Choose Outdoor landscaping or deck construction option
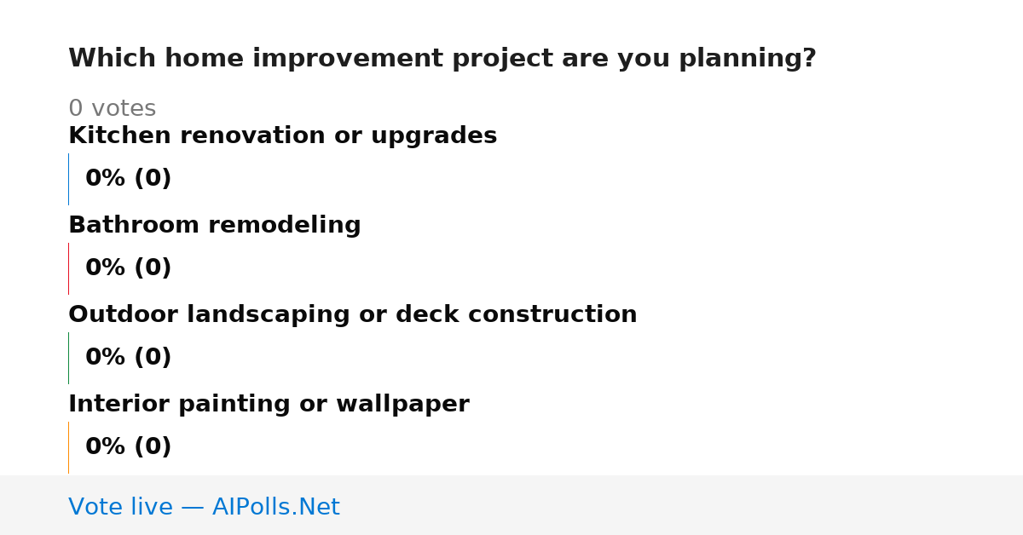This screenshot has height=535, width=1023. pyautogui.click(x=353, y=315)
